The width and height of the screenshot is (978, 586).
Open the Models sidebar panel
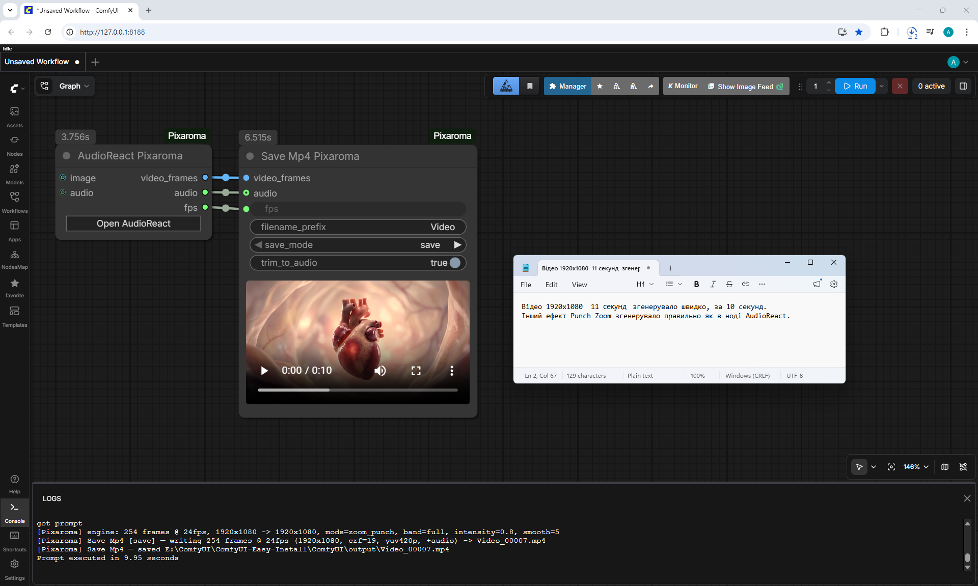coord(14,174)
